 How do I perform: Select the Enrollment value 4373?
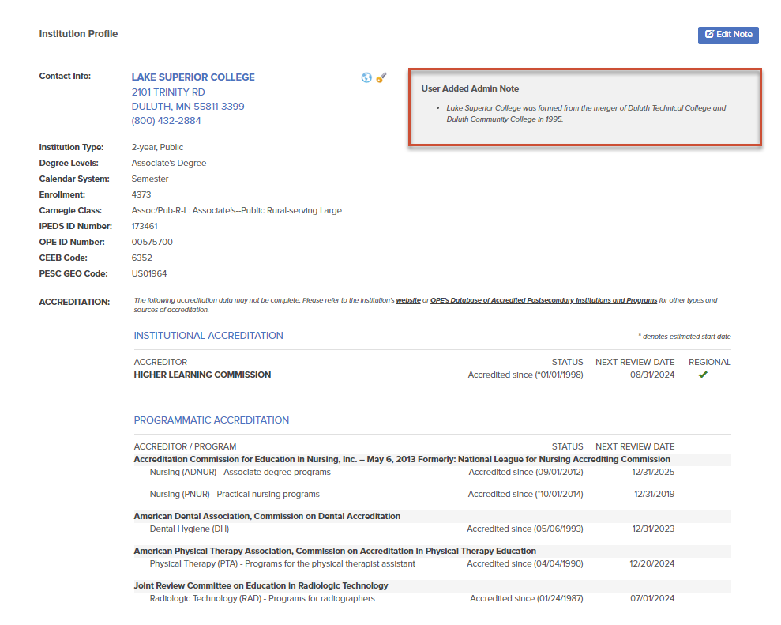[141, 195]
